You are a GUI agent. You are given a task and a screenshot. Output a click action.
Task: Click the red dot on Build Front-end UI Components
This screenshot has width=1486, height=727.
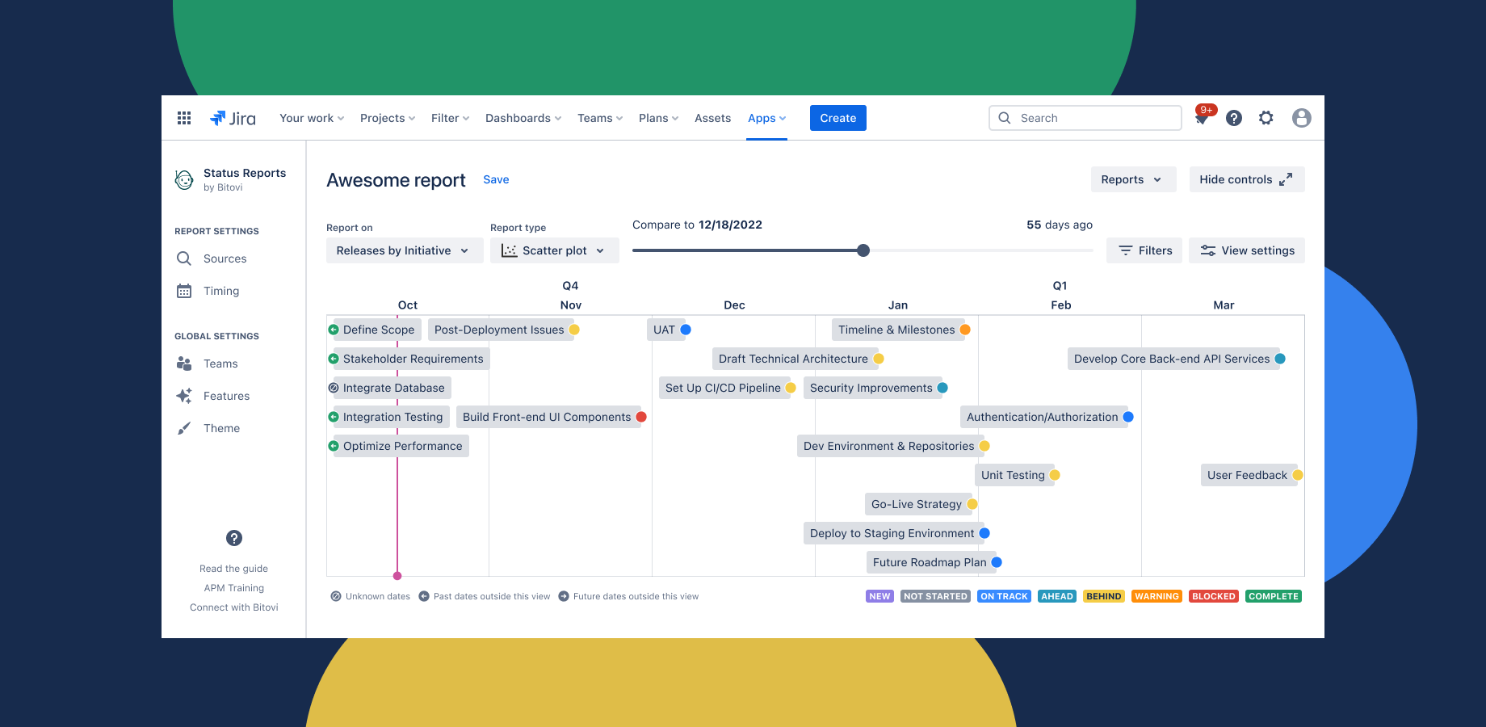(641, 417)
